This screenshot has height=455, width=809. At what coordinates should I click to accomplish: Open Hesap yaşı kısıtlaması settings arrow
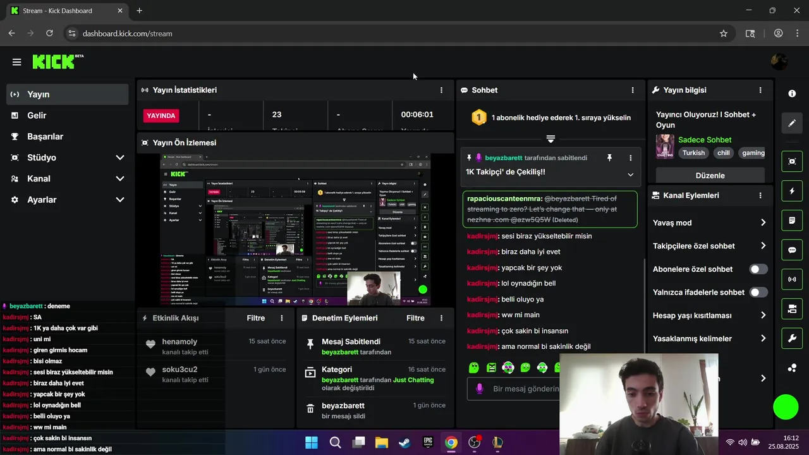(x=763, y=315)
